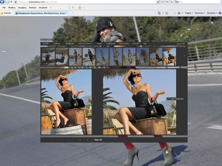Open a new blank tab
The width and height of the screenshot is (222, 166).
coord(71,13)
